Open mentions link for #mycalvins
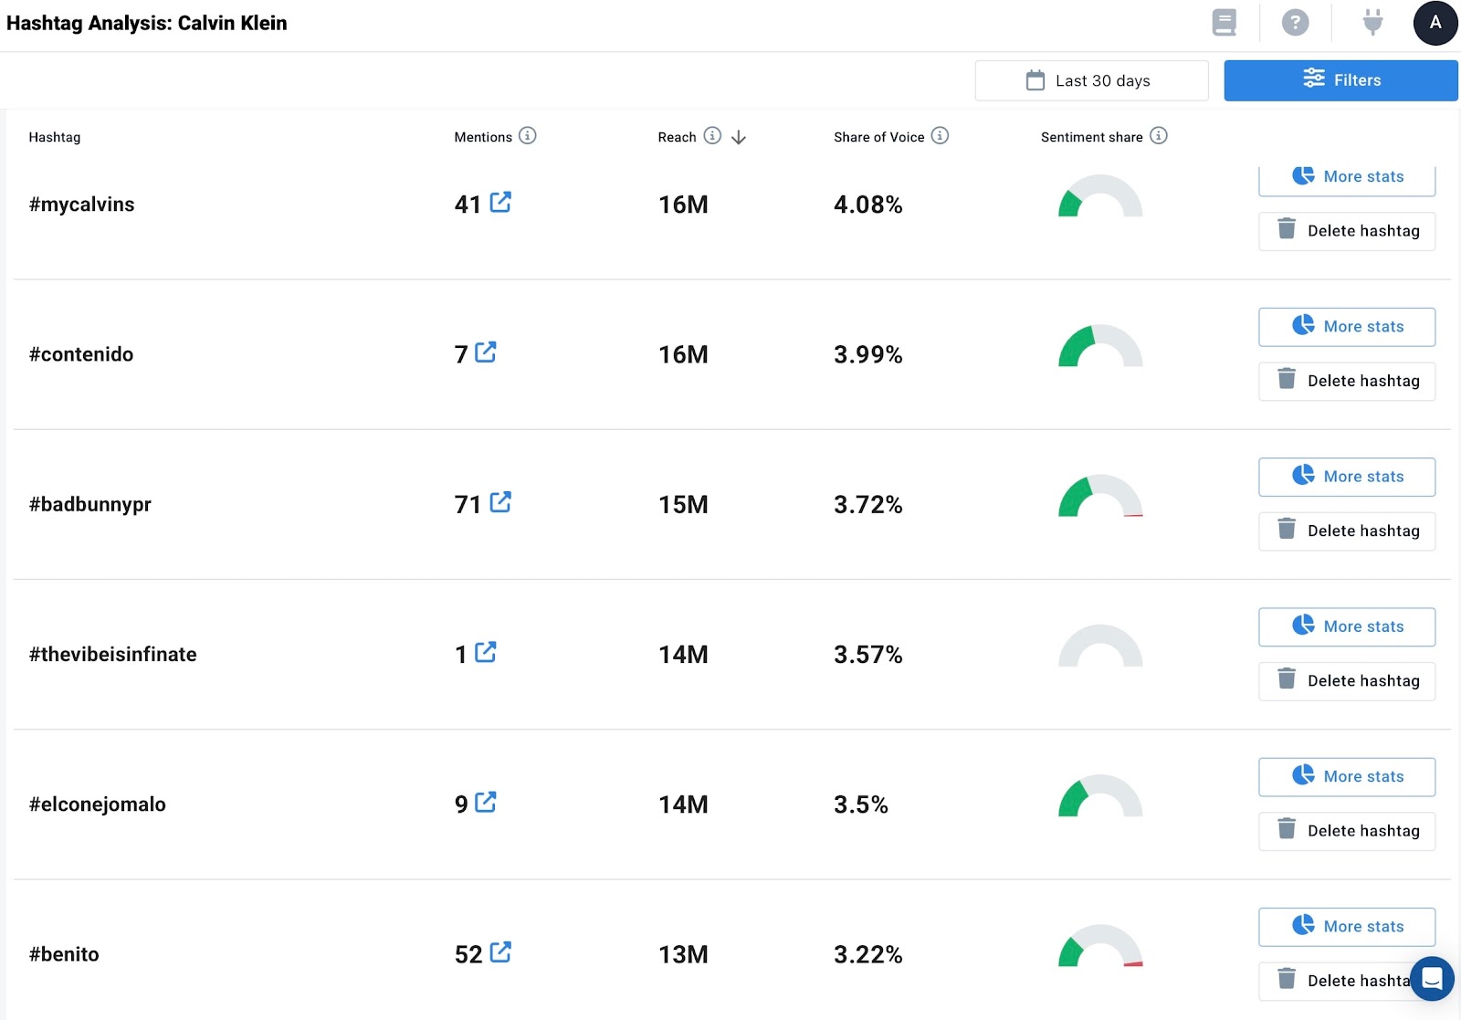The height and width of the screenshot is (1020, 1461). point(500,202)
